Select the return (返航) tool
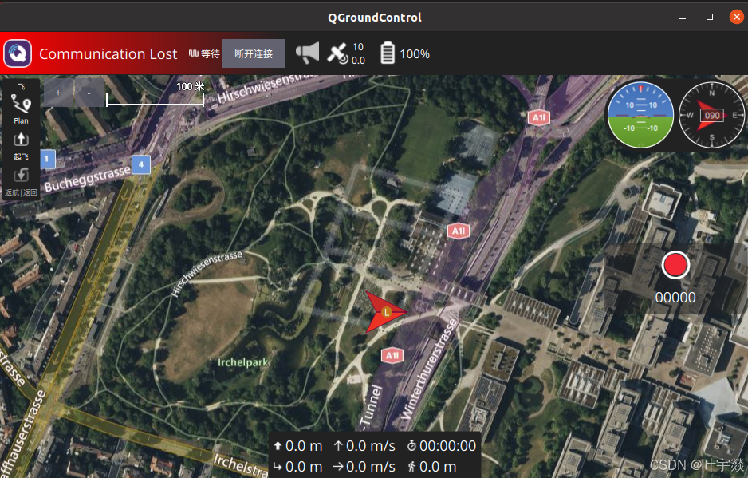748x478 pixels. [21, 182]
